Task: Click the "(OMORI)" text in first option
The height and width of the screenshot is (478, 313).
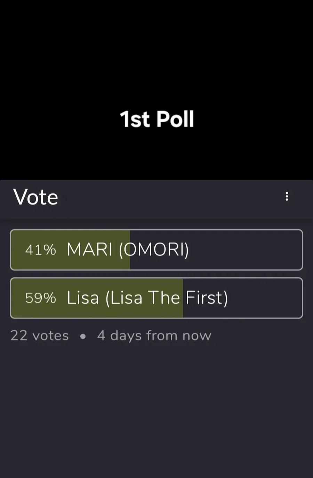Action: [x=154, y=249]
